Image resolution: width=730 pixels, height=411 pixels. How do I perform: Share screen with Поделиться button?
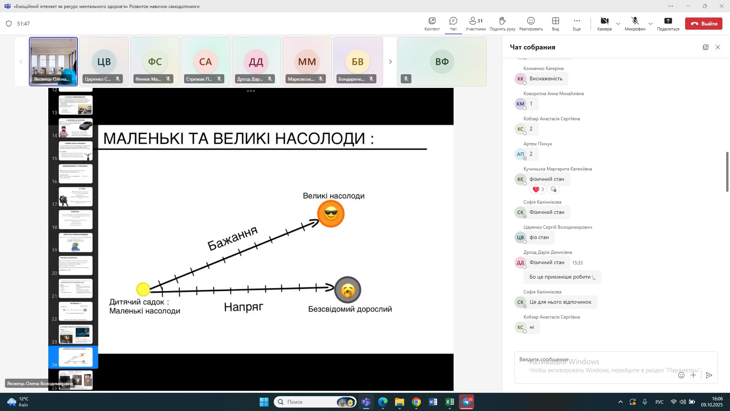coord(668,24)
